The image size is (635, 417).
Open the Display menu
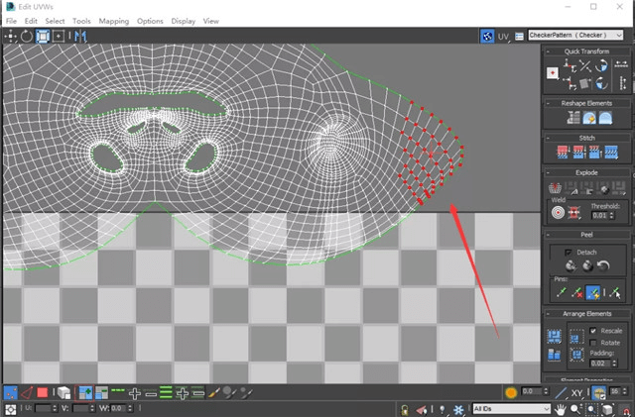pos(183,21)
